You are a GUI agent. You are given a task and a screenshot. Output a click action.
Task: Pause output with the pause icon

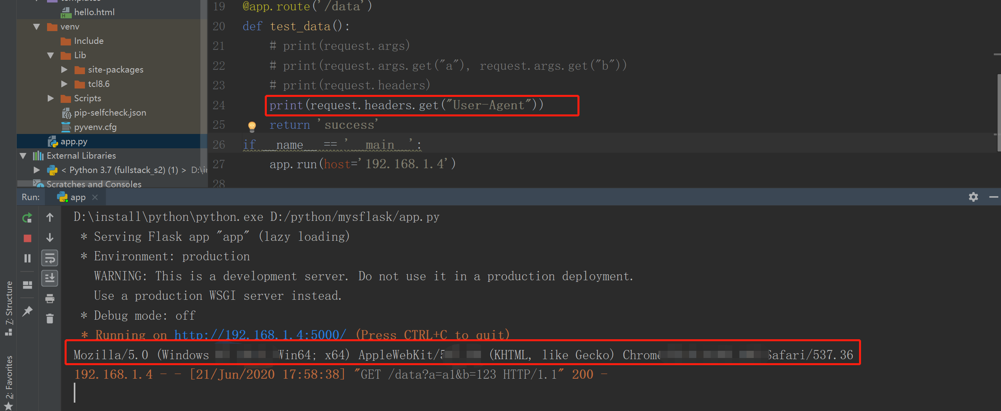(x=27, y=258)
